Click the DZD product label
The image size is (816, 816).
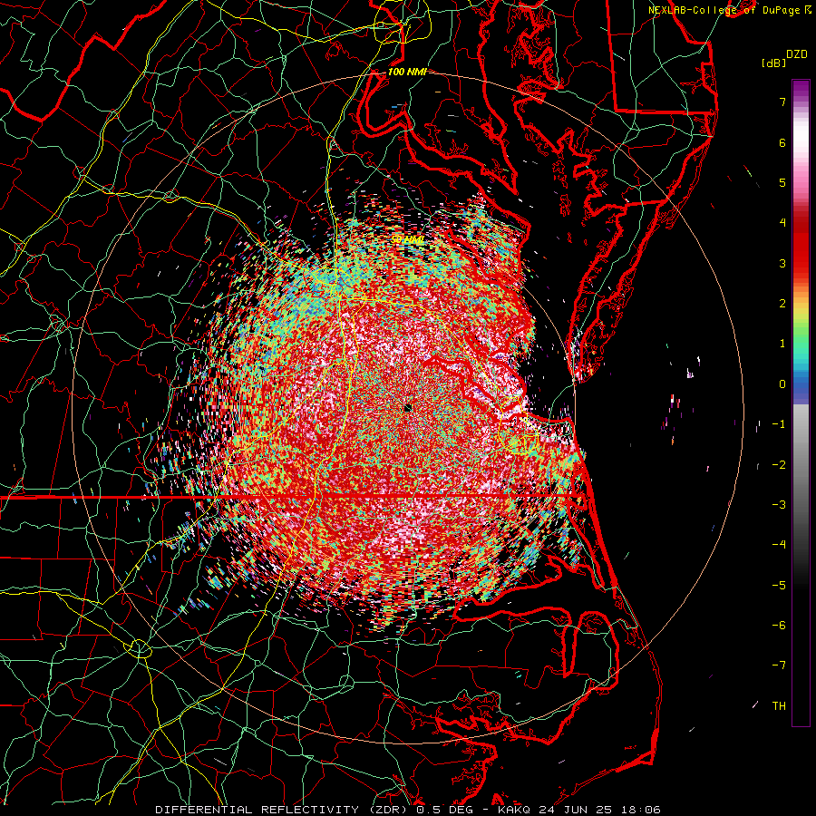point(797,54)
